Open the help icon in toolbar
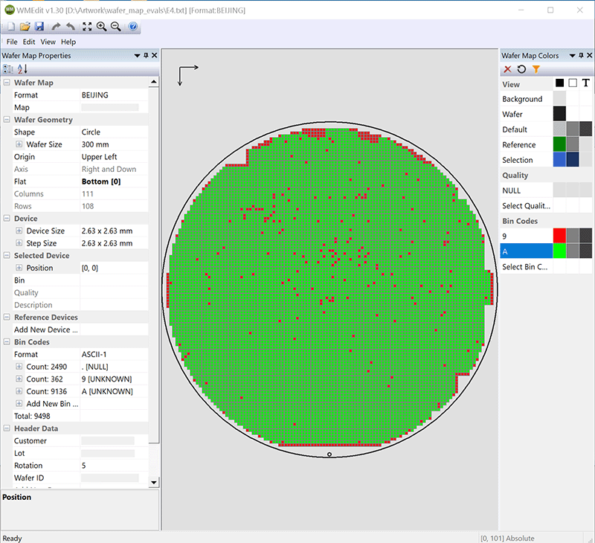 point(133,27)
